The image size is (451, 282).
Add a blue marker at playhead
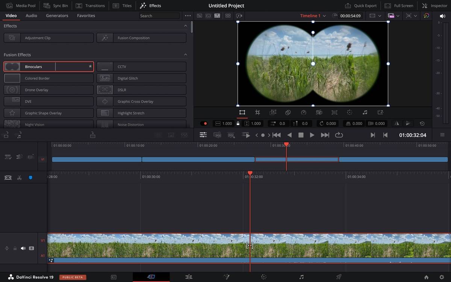click(30, 177)
